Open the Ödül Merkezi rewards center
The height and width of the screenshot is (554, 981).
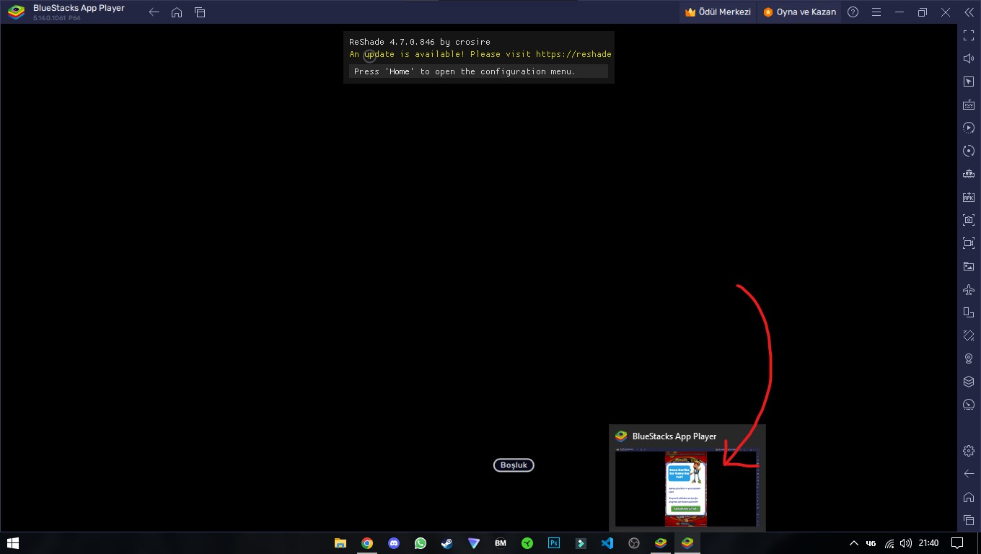pos(718,12)
